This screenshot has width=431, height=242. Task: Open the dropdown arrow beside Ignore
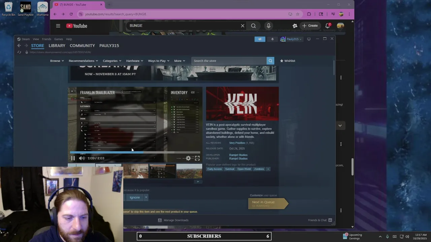coord(146,197)
